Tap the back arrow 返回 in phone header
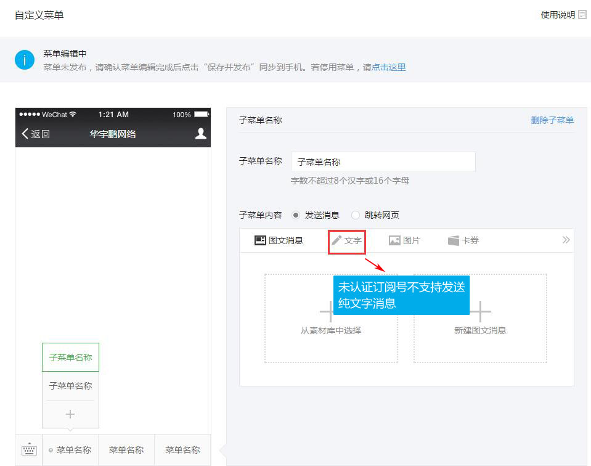This screenshot has height=466, width=591. click(36, 134)
